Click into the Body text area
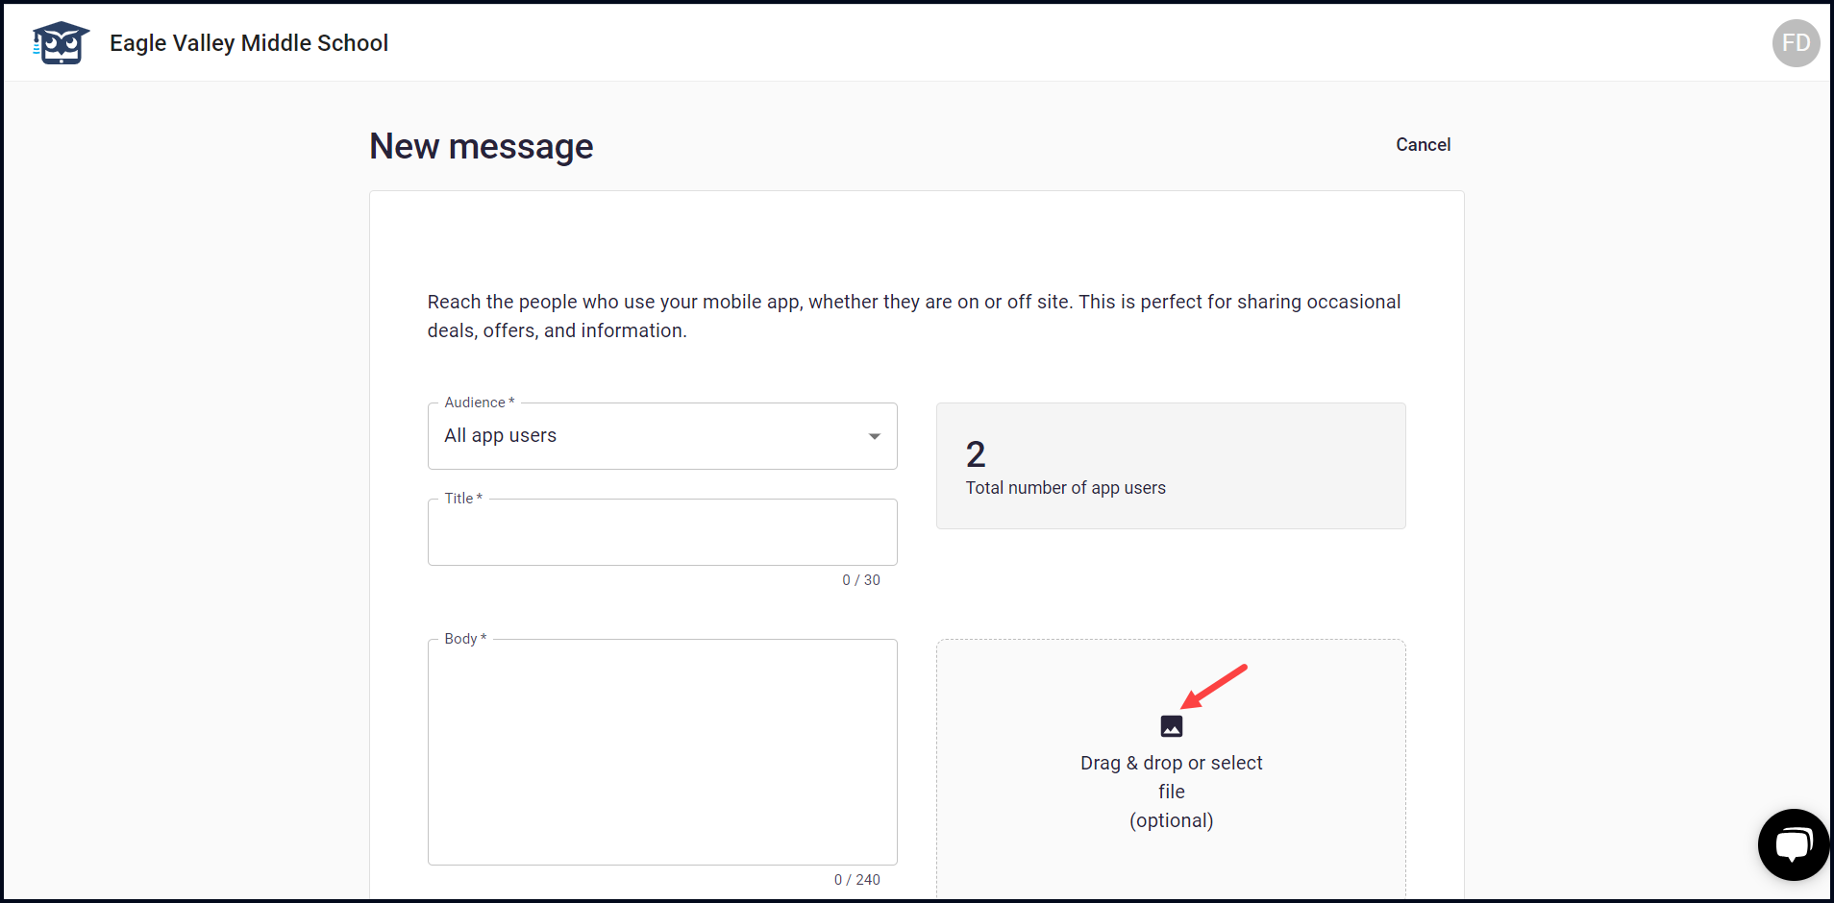This screenshot has width=1834, height=903. (662, 752)
